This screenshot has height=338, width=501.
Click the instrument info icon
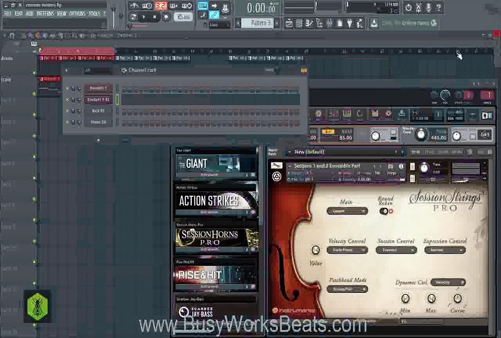pos(401,166)
